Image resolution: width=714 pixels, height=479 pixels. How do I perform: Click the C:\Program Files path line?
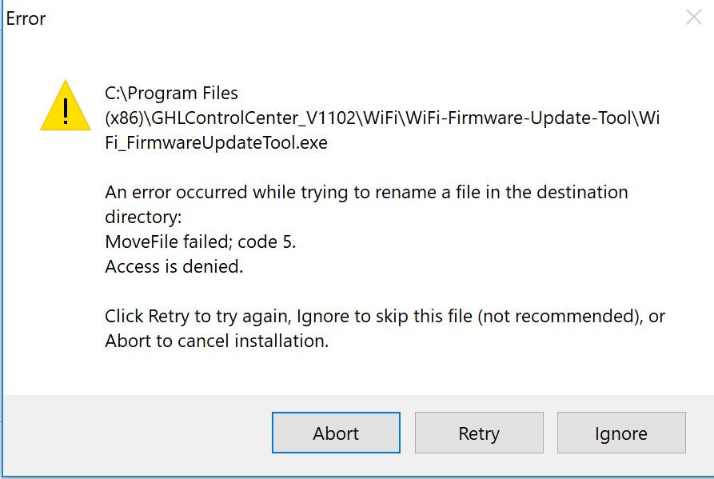pos(171,93)
